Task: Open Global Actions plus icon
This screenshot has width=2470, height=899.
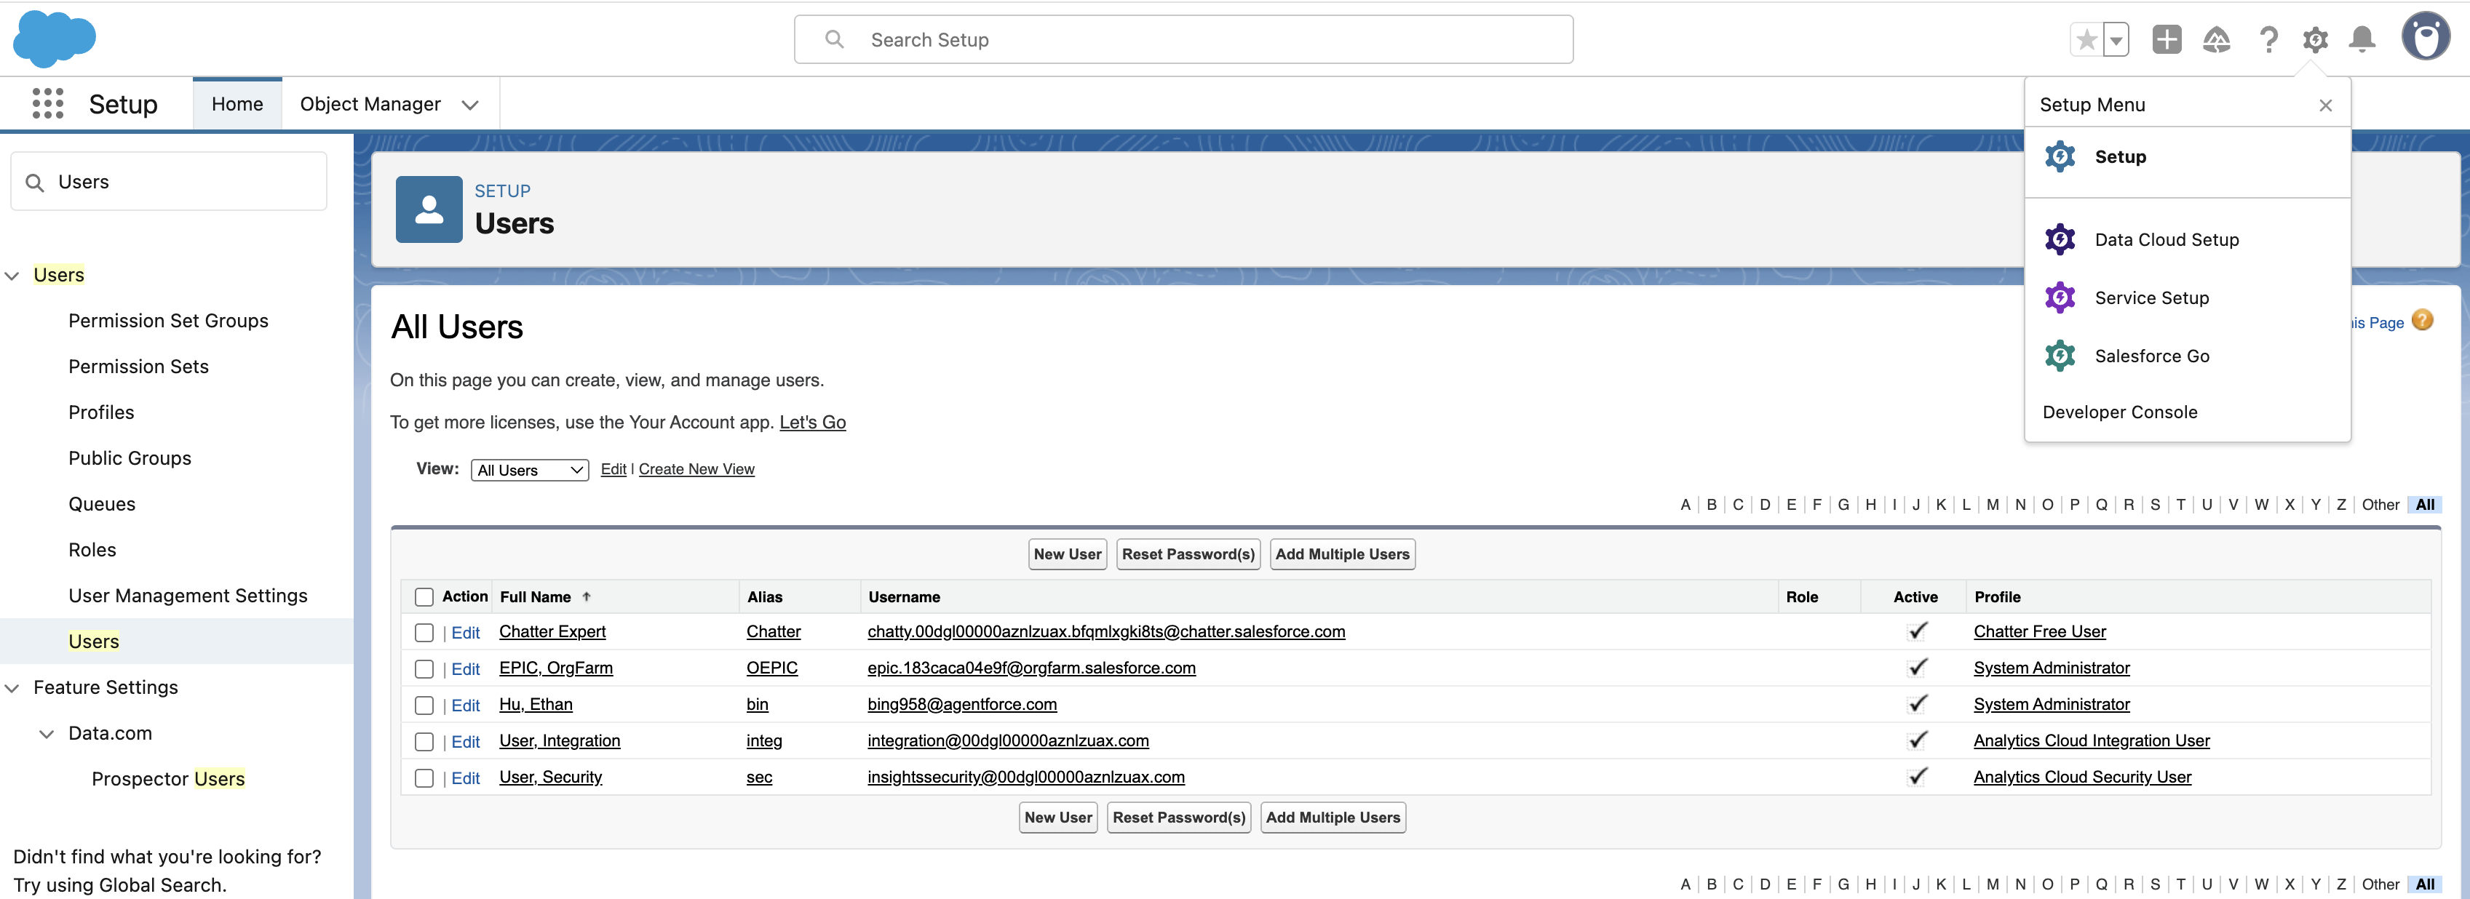Action: (x=2166, y=40)
